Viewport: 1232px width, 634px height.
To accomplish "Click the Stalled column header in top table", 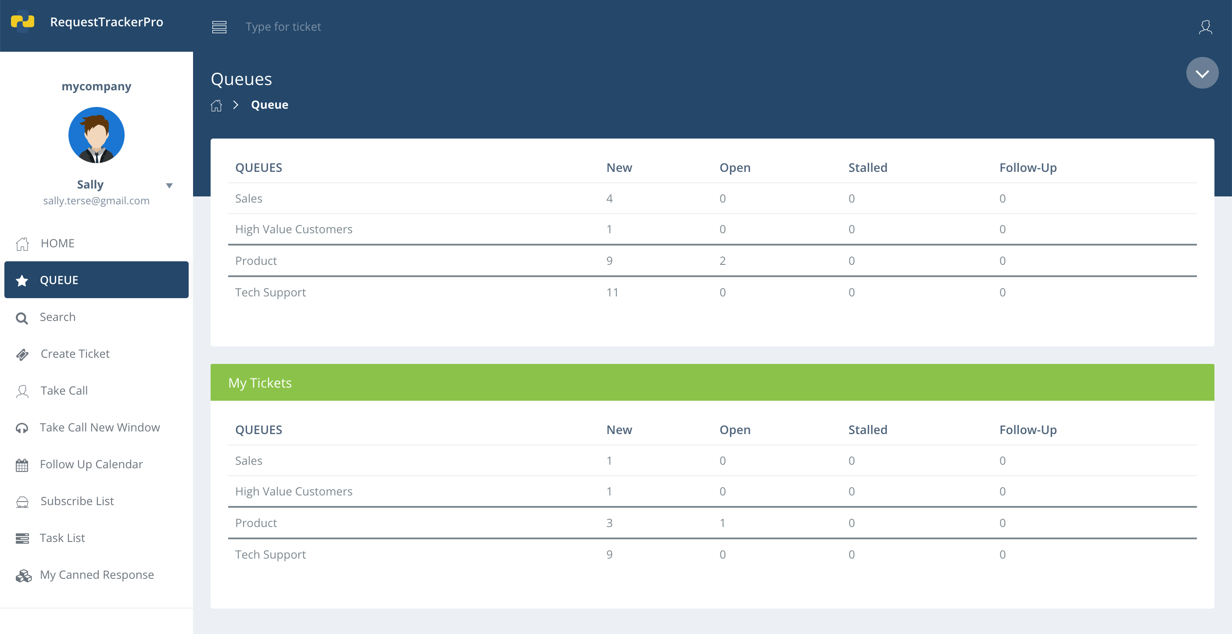I will (867, 167).
